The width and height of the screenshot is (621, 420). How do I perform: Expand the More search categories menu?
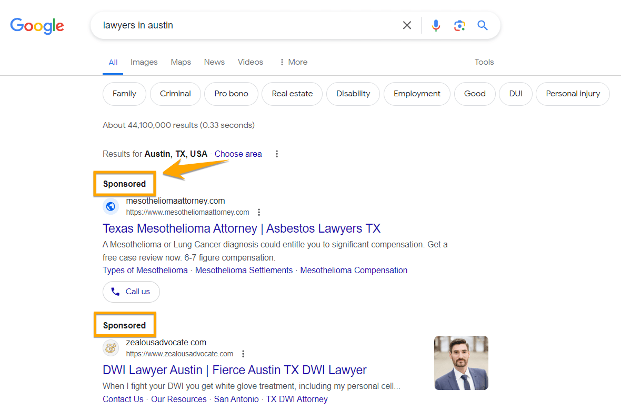coord(294,62)
